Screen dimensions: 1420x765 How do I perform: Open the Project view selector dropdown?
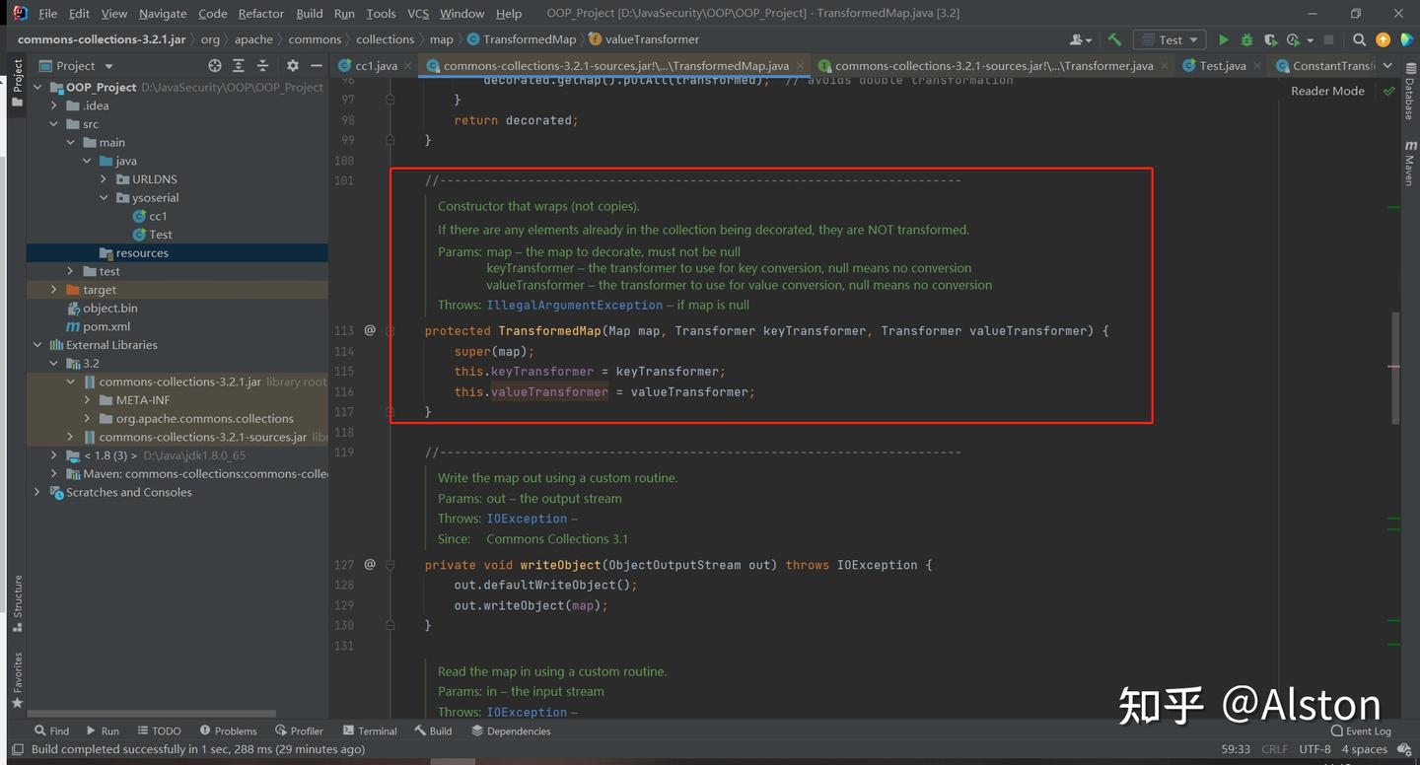click(x=77, y=66)
